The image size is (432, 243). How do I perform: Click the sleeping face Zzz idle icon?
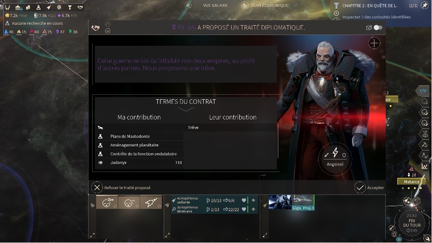tap(107, 203)
